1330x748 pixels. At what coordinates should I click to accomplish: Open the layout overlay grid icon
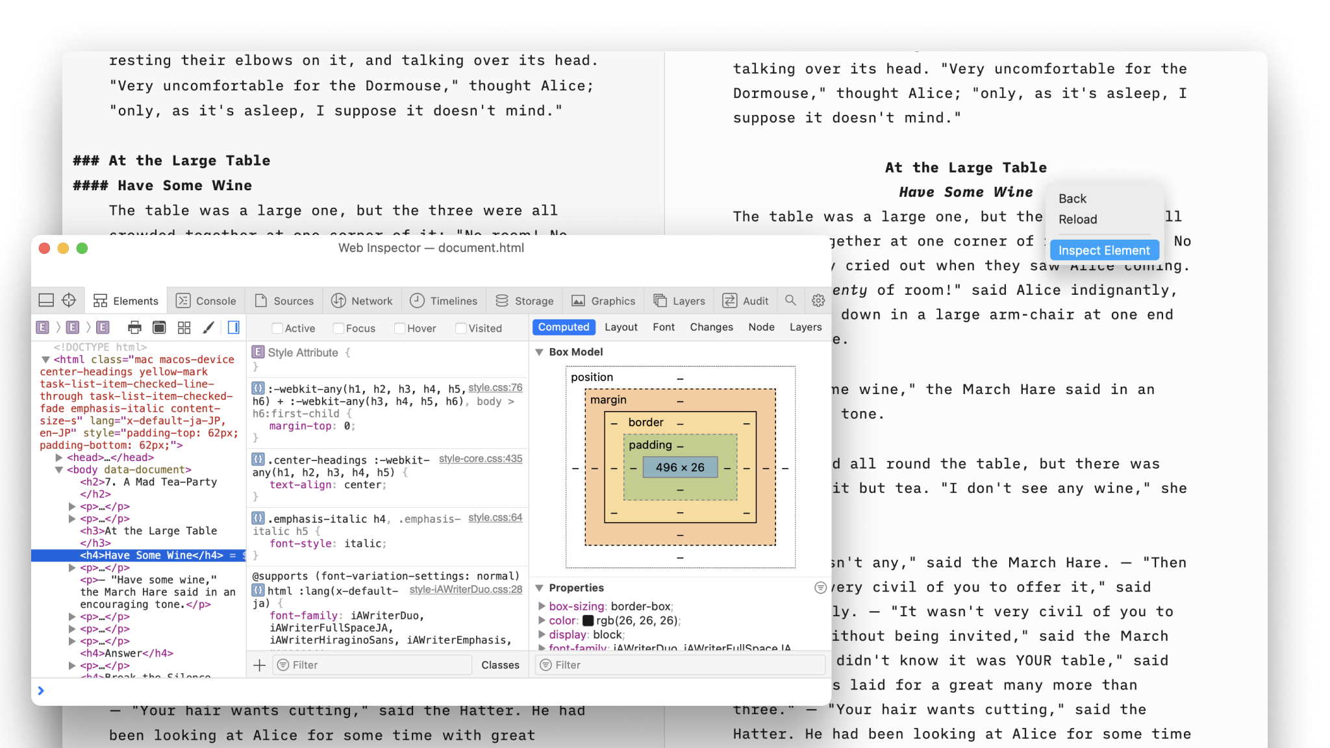184,327
